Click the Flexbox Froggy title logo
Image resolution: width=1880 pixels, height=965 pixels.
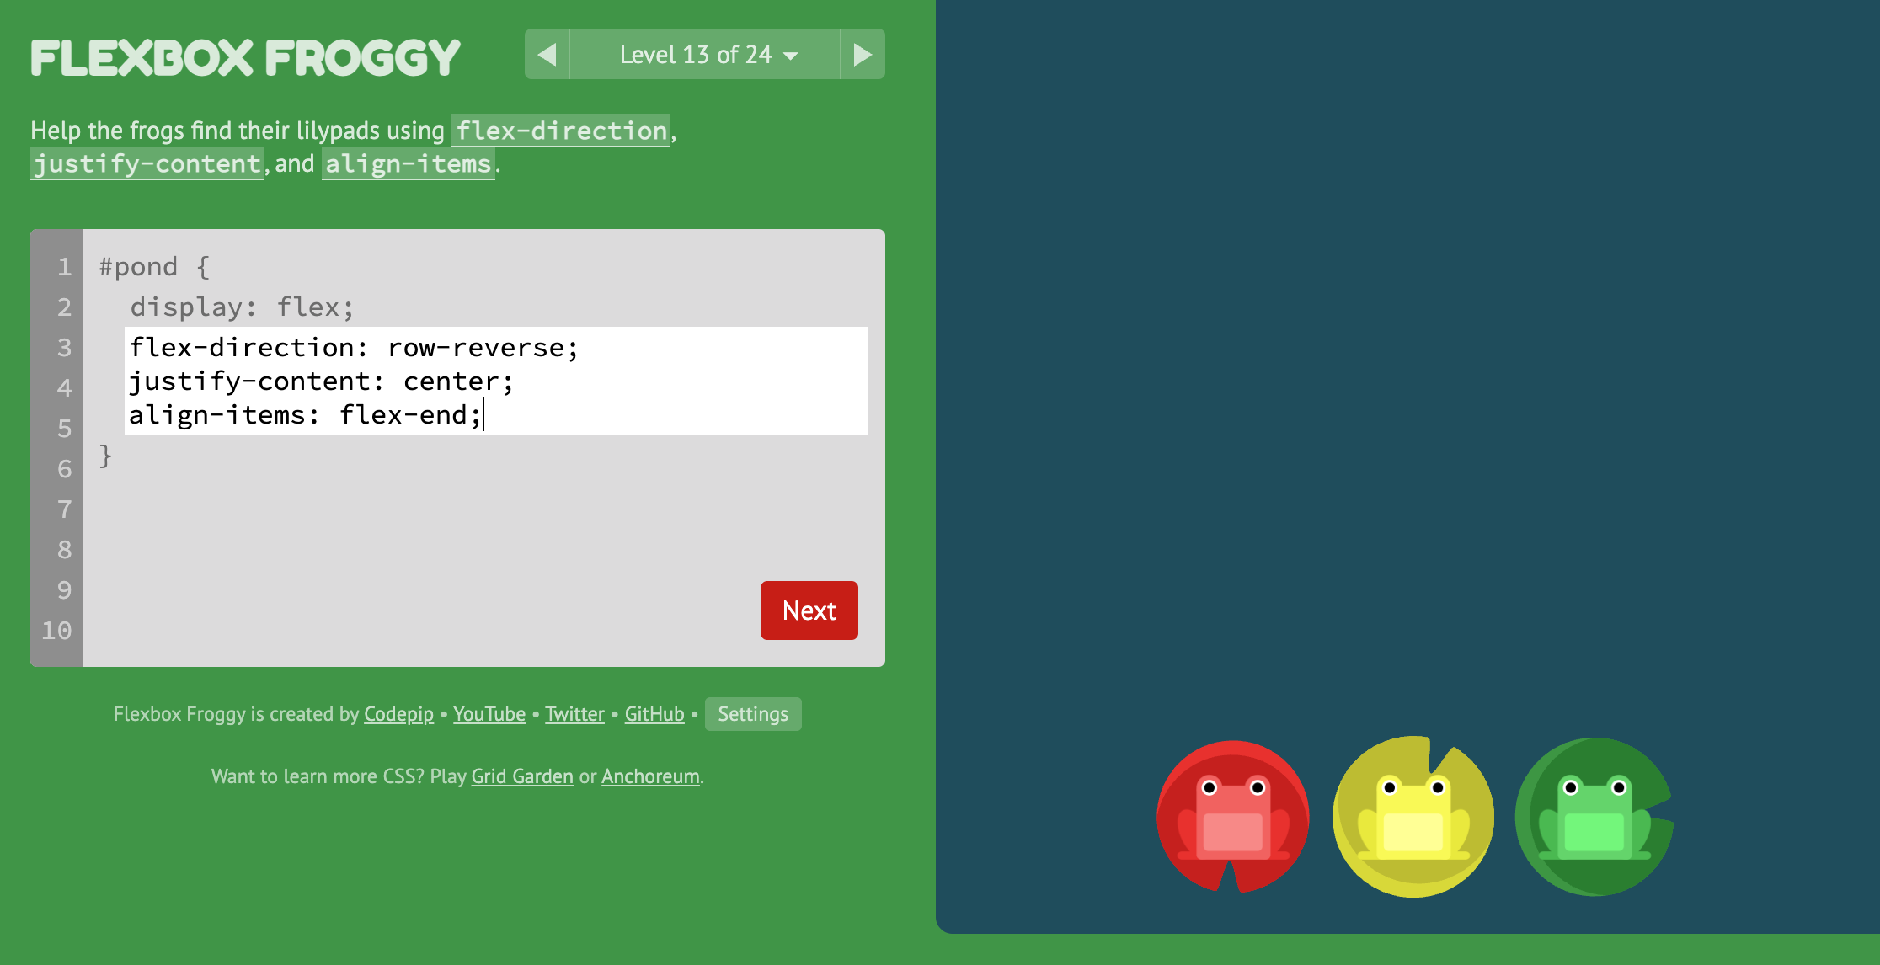(245, 57)
